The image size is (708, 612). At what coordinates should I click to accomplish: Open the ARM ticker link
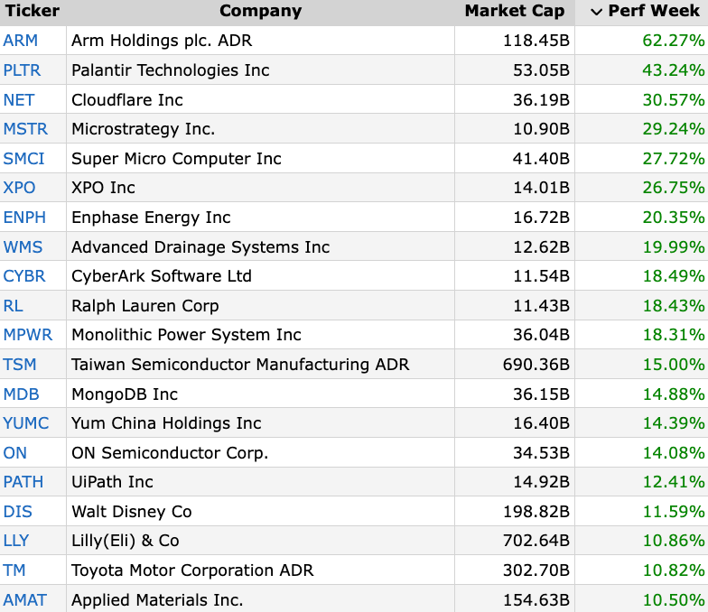21,41
